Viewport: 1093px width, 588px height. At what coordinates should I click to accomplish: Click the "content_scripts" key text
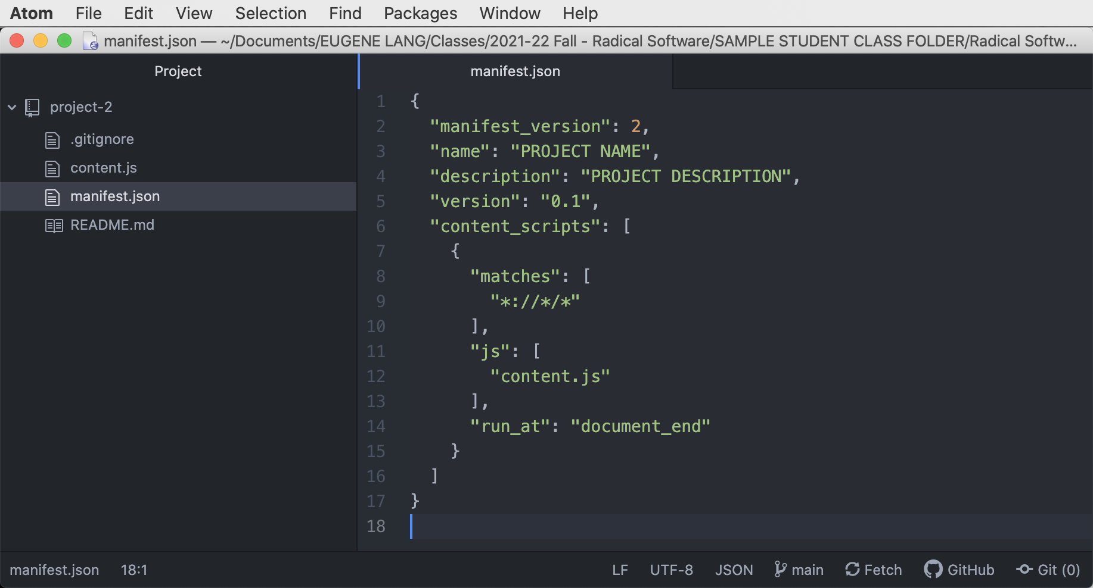tap(515, 226)
